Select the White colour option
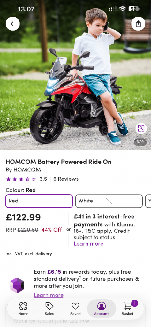The width and height of the screenshot is (151, 327). pyautogui.click(x=109, y=201)
